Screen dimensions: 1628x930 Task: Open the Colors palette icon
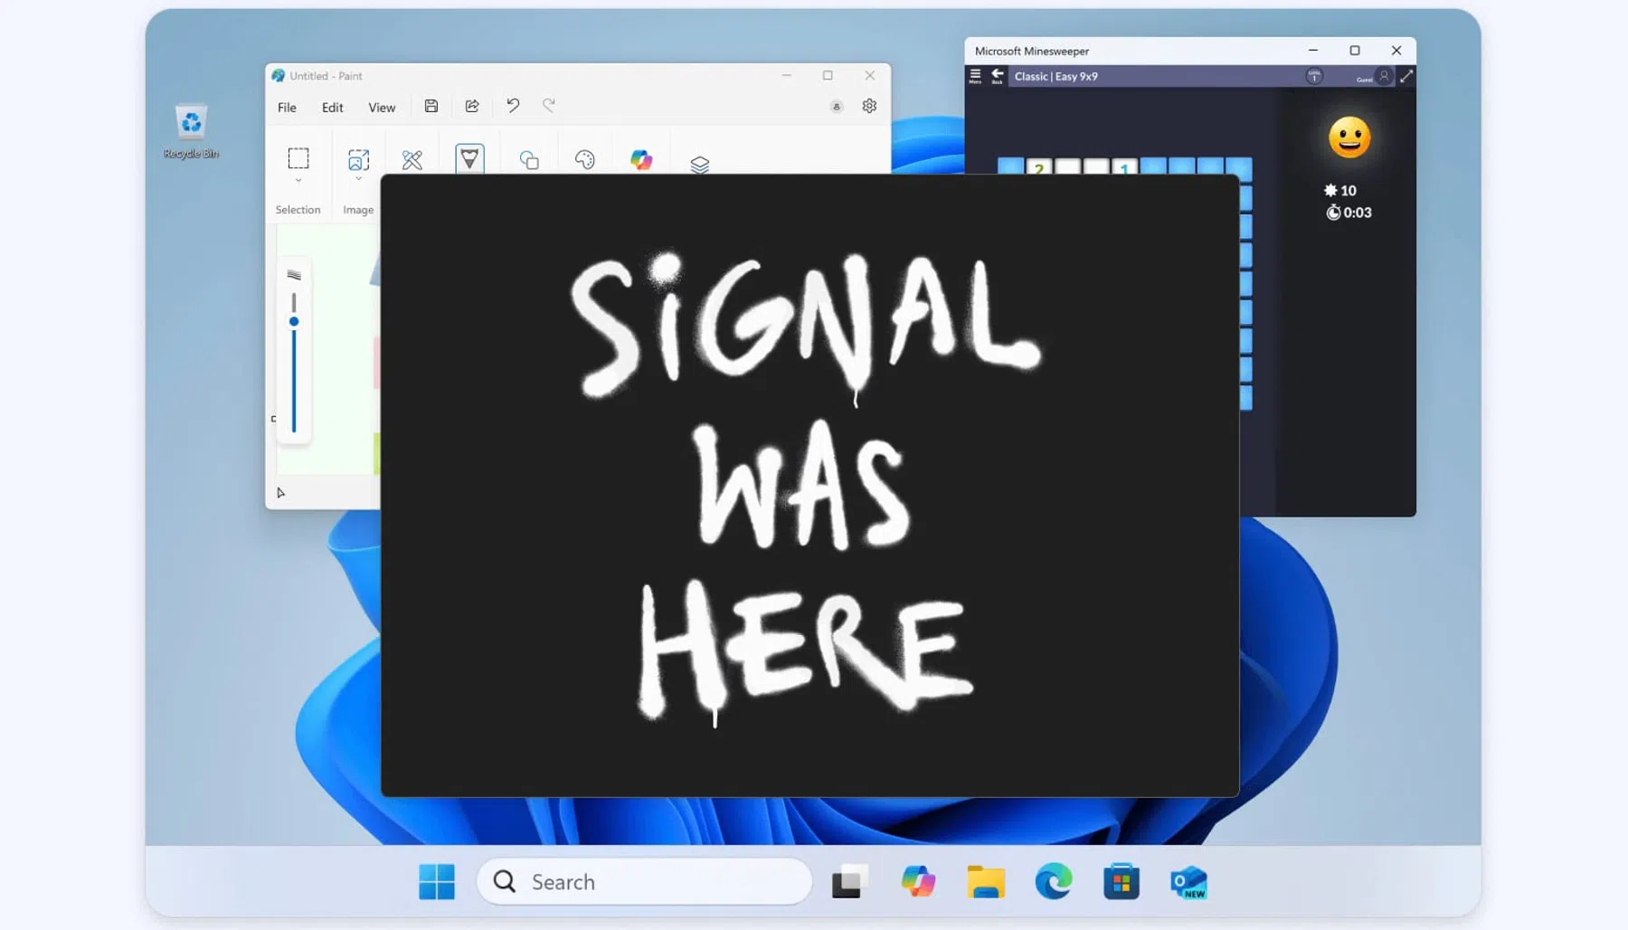point(585,160)
